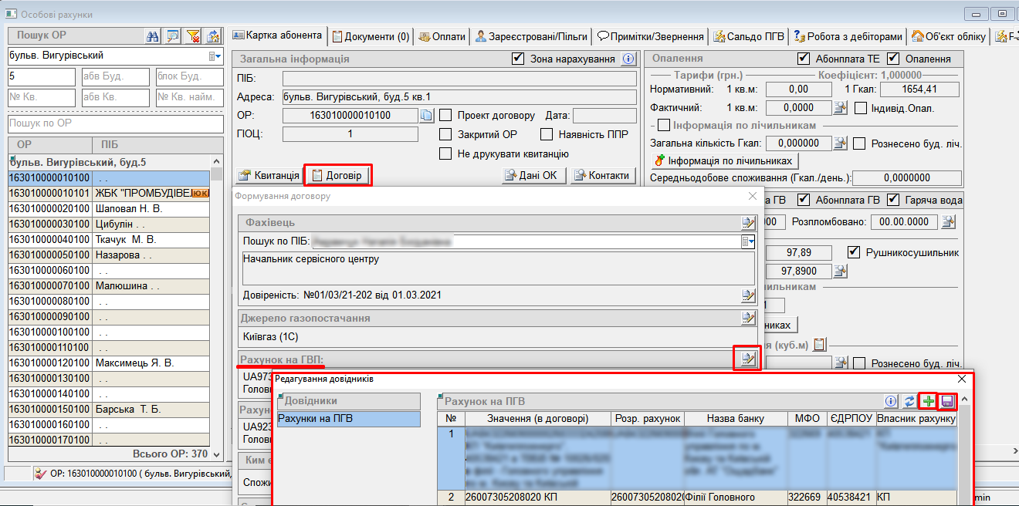Save the Рахунок на ПГВ entries with the floppy disk icon
This screenshot has height=506, width=1019.
[947, 401]
